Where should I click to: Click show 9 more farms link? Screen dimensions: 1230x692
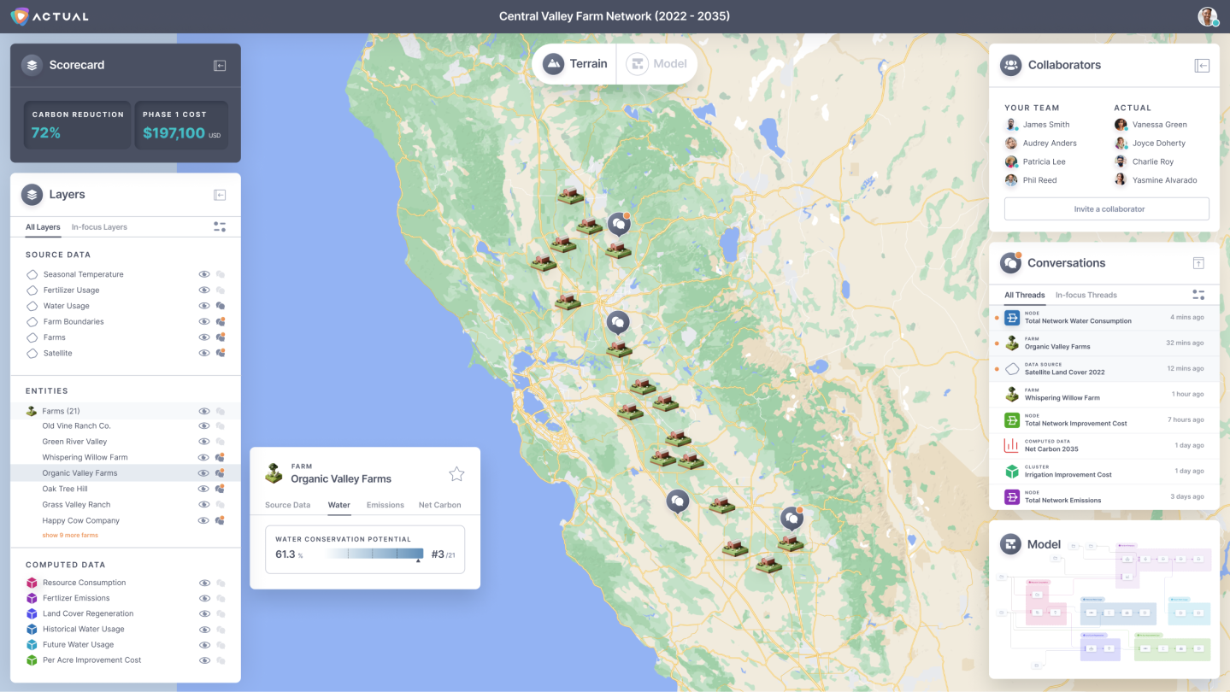[70, 536]
